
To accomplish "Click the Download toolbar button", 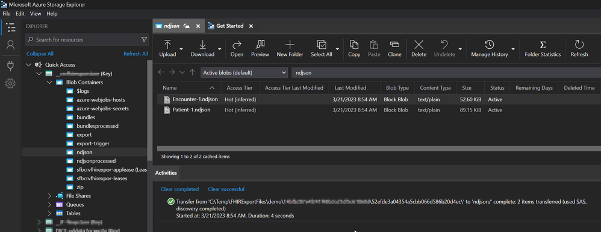I will [x=202, y=48].
